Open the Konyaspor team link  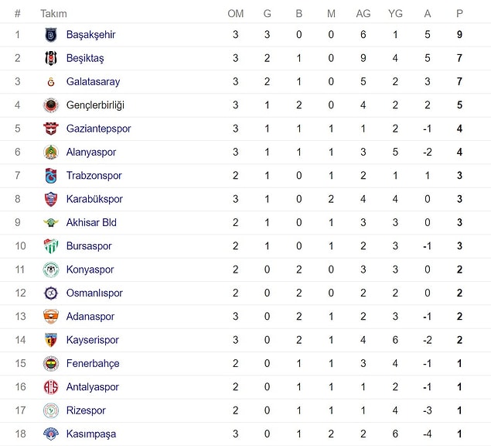90,269
